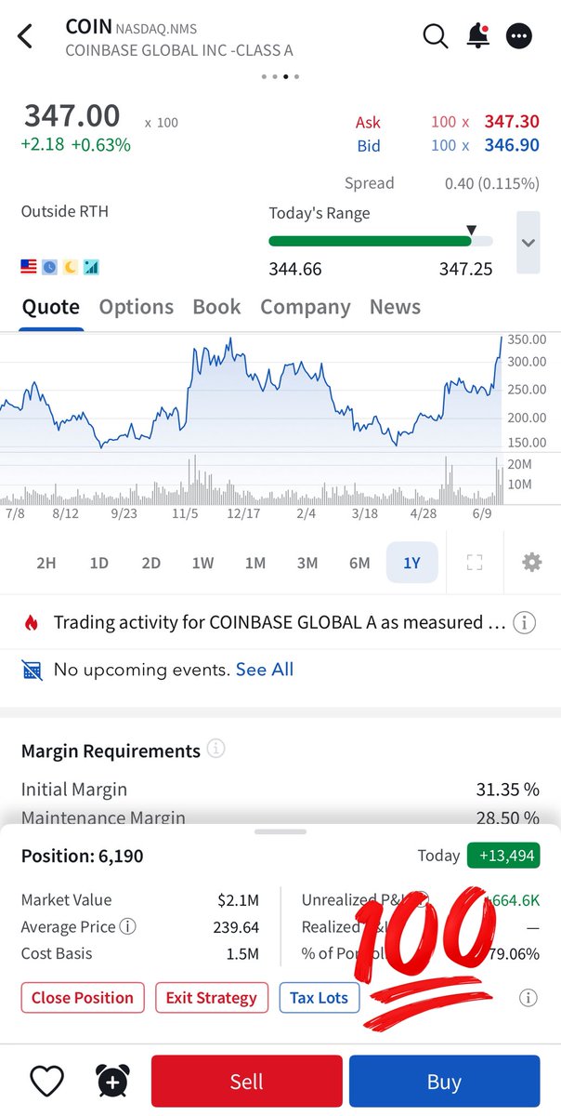Tap the Initial Margin 31.35 % row
The image size is (561, 1116).
pyautogui.click(x=280, y=790)
